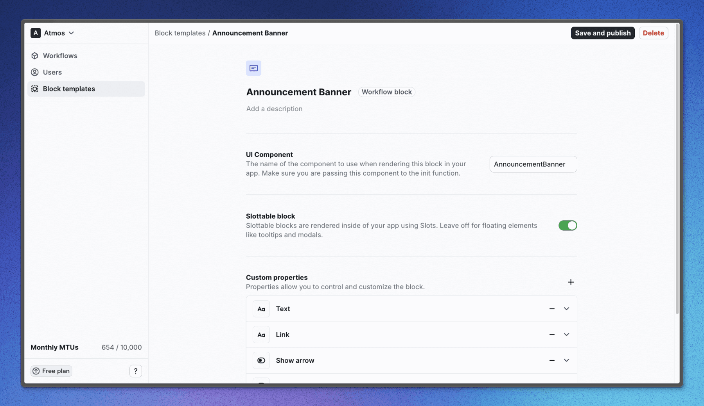
Task: Click the Aa type icon on the Text property
Action: coord(261,309)
